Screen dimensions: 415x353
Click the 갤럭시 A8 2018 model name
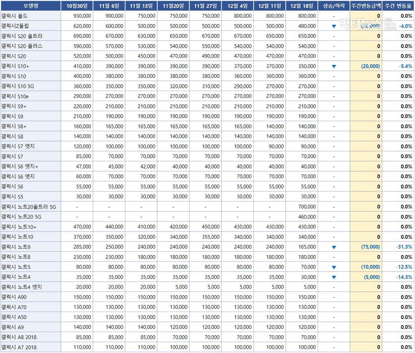(19, 337)
